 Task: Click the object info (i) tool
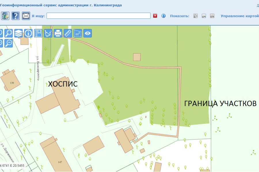28,33
